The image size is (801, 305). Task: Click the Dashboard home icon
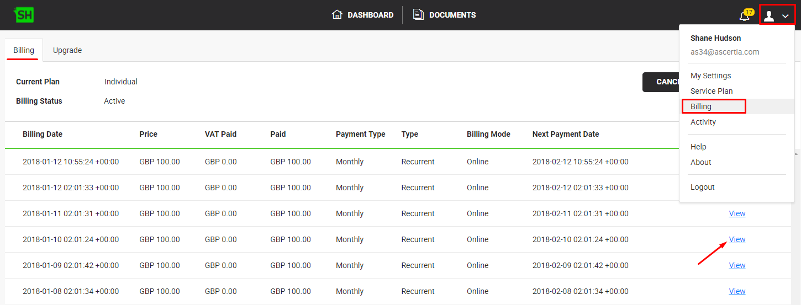tap(337, 15)
